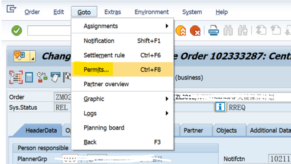Click the Print icon

point(213,30)
